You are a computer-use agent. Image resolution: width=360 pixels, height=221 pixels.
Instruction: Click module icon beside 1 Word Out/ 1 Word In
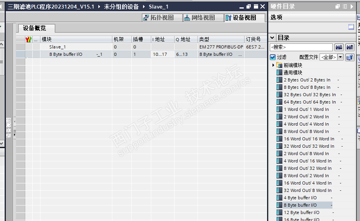click(x=279, y=109)
